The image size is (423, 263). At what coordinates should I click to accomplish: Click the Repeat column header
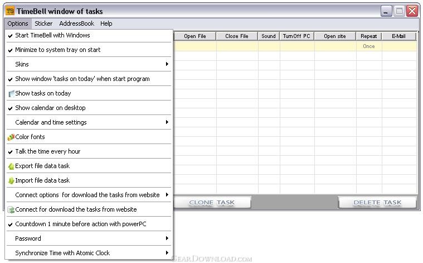pyautogui.click(x=368, y=36)
